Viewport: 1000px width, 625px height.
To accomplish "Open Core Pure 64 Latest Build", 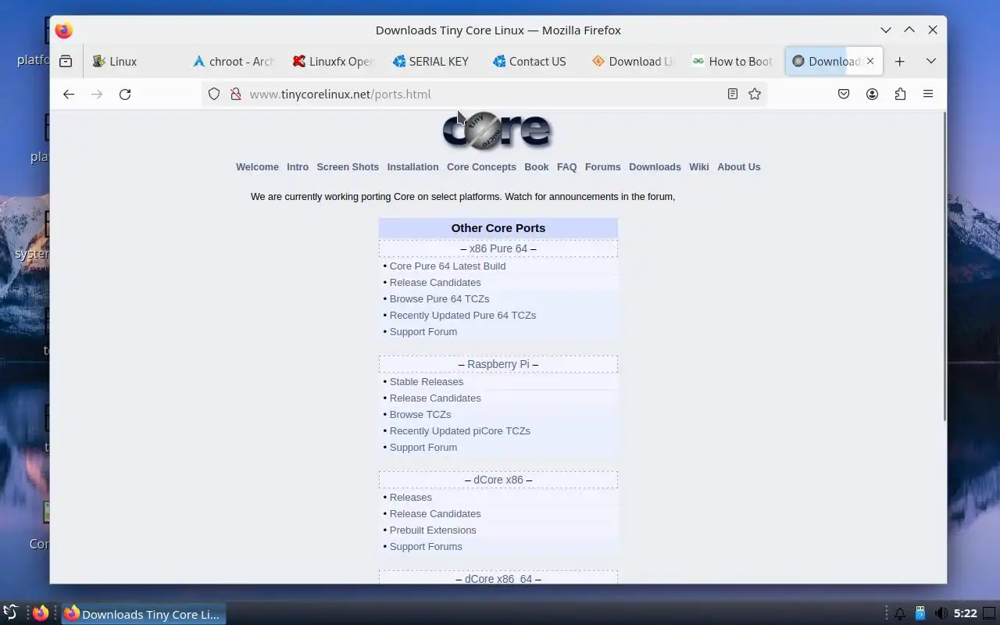I will [x=448, y=266].
